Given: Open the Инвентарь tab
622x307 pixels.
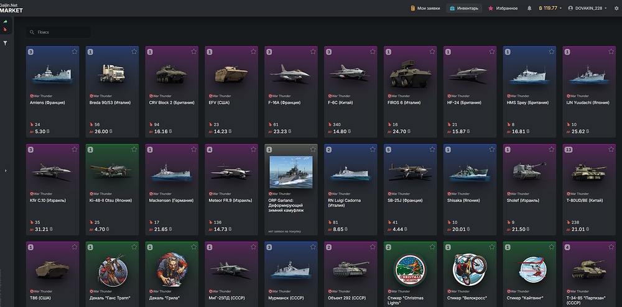Looking at the screenshot, I should coord(464,8).
